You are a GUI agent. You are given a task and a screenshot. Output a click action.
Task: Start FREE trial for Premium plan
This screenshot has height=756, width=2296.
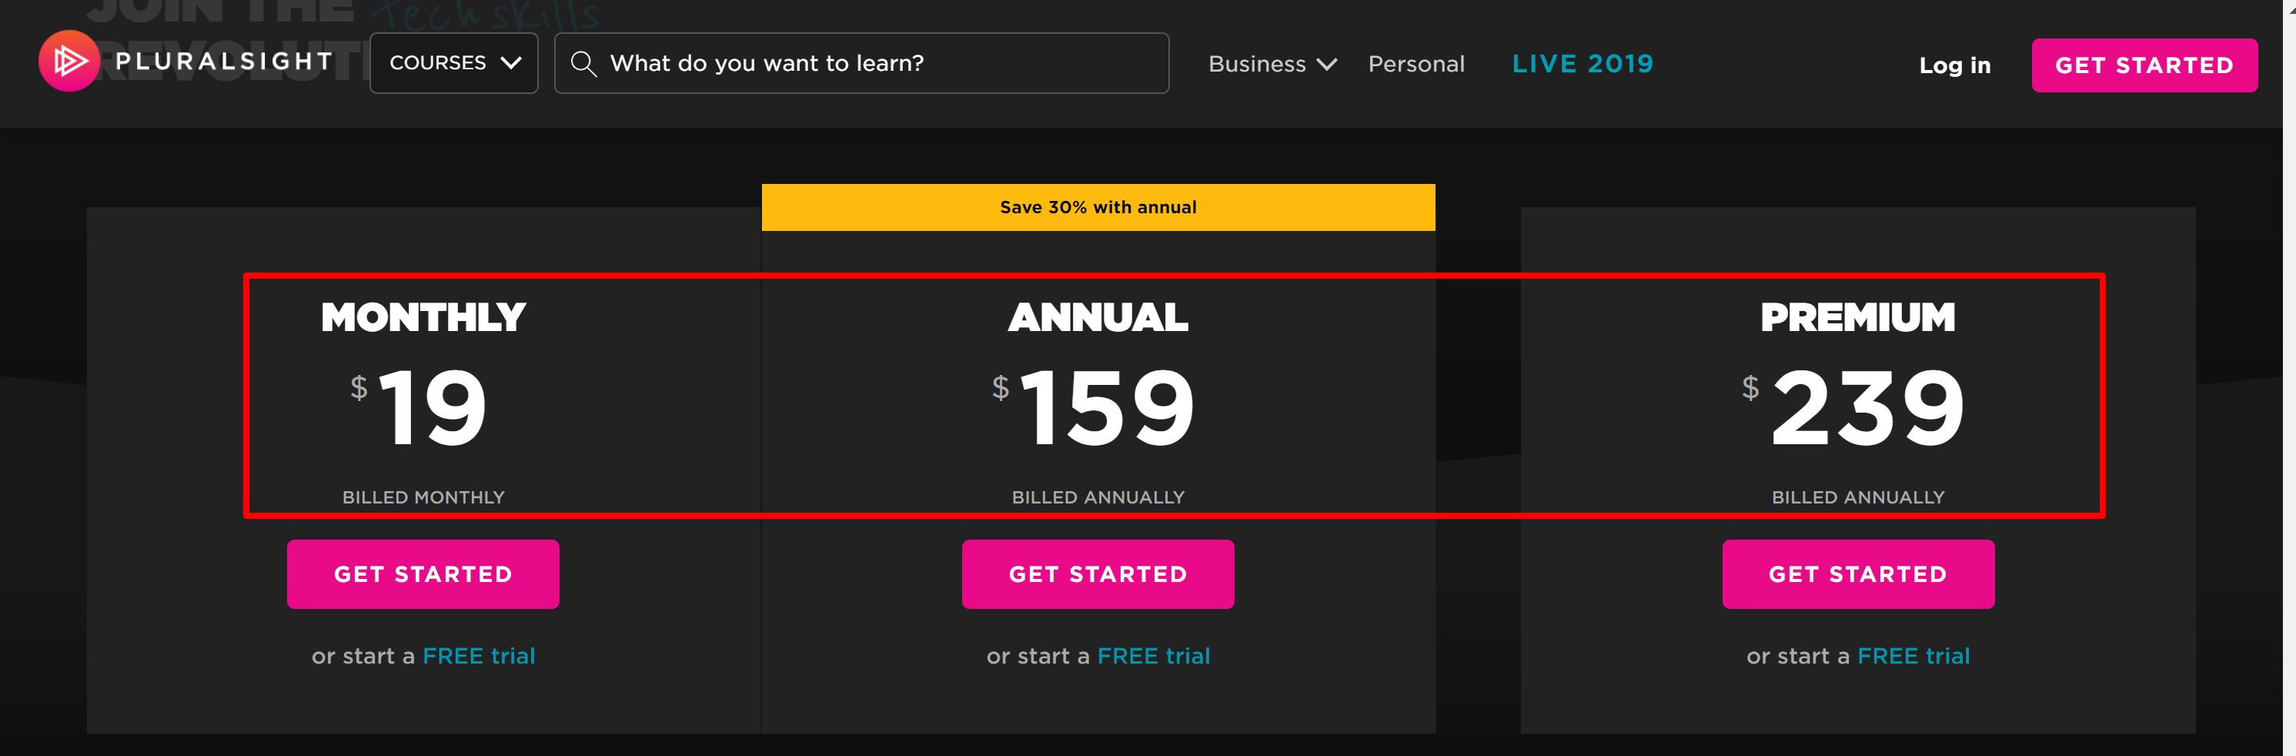coord(1913,656)
